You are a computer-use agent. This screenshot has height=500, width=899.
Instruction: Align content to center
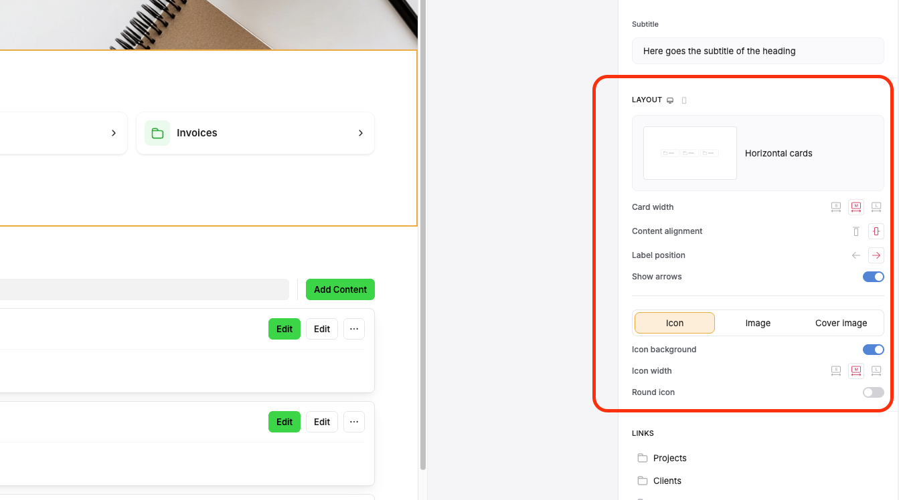(876, 231)
